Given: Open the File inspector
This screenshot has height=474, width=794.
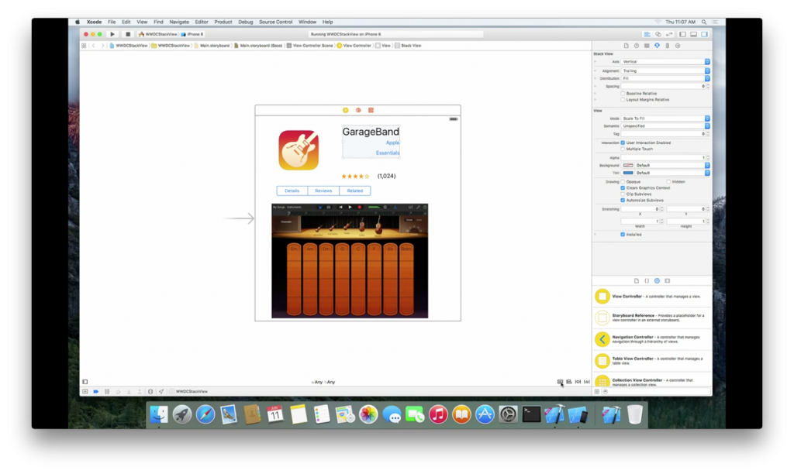Looking at the screenshot, I should coord(627,46).
